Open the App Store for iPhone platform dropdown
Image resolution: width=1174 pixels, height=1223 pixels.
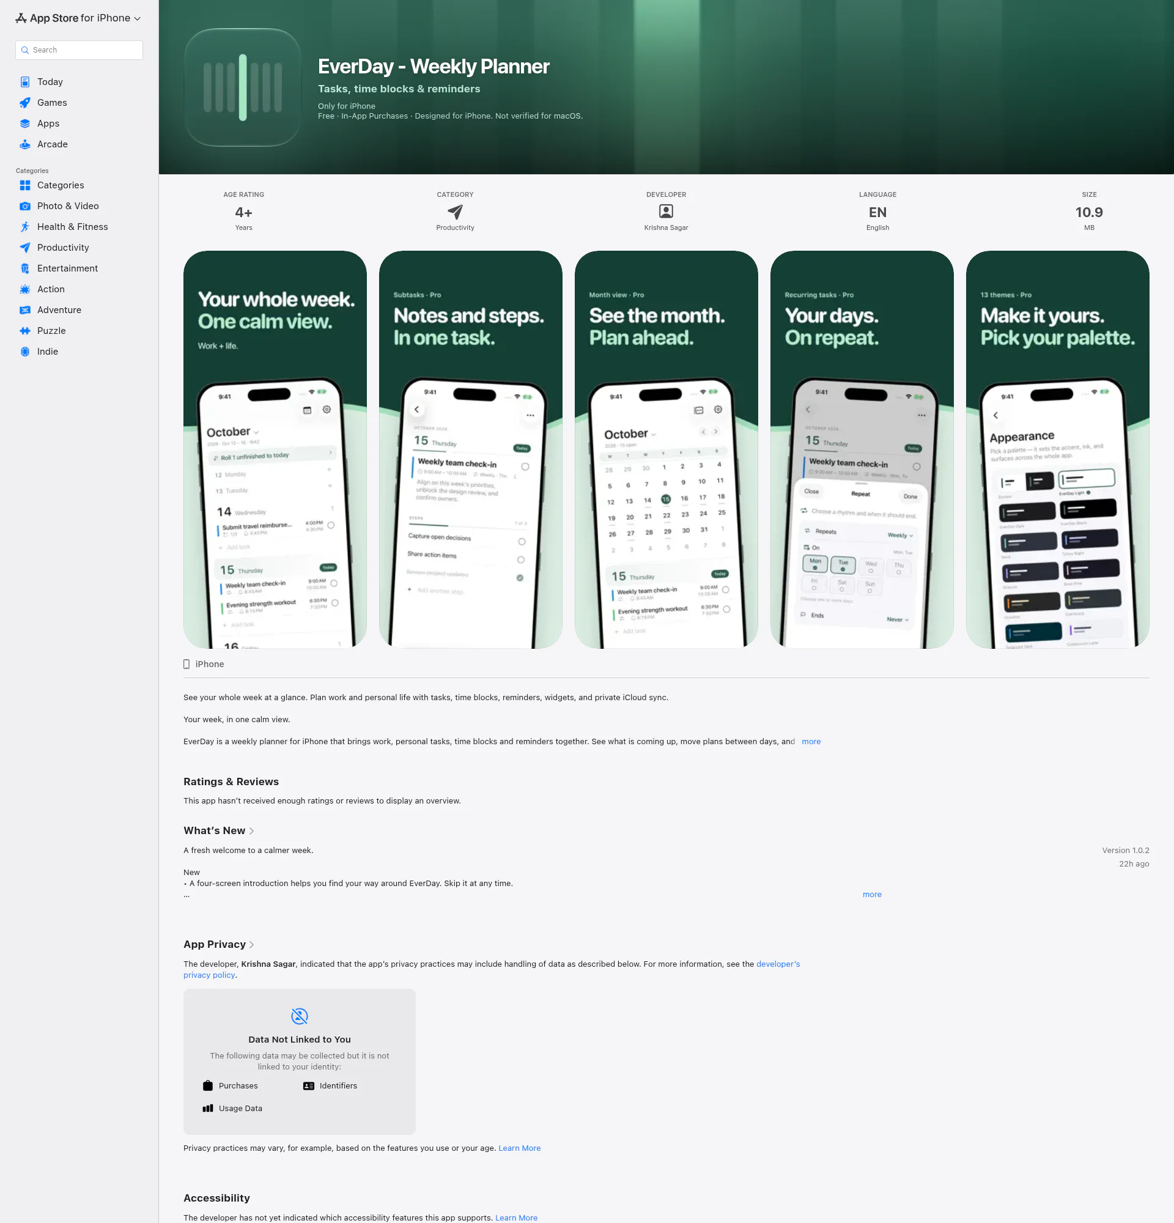click(79, 18)
